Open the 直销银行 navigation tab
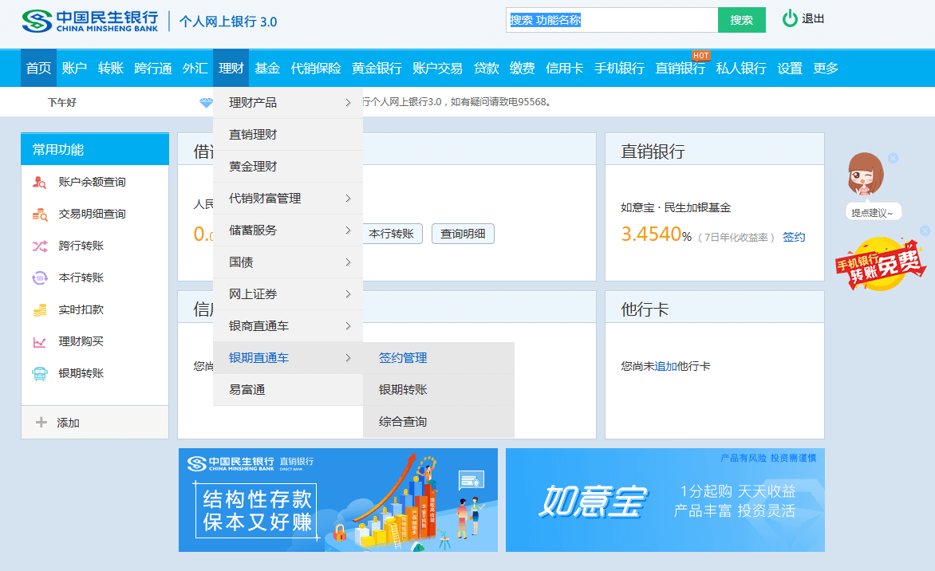Image resolution: width=935 pixels, height=571 pixels. 681,69
